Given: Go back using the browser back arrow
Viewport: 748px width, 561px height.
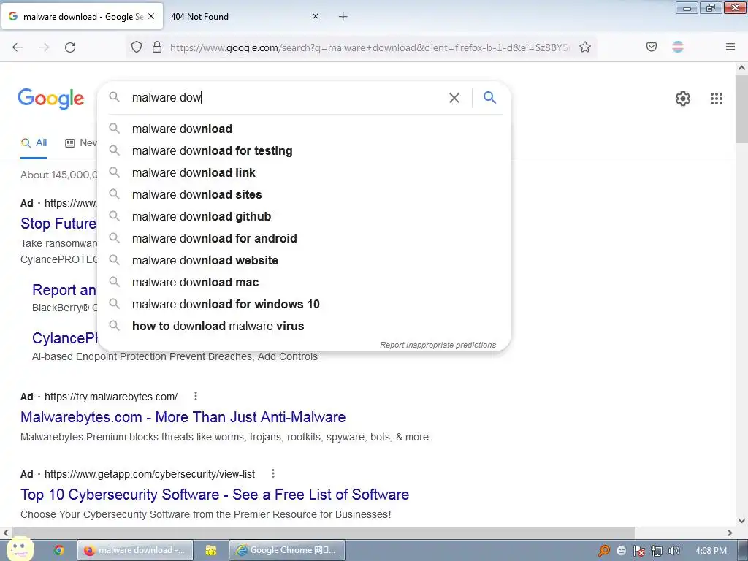Looking at the screenshot, I should [18, 47].
